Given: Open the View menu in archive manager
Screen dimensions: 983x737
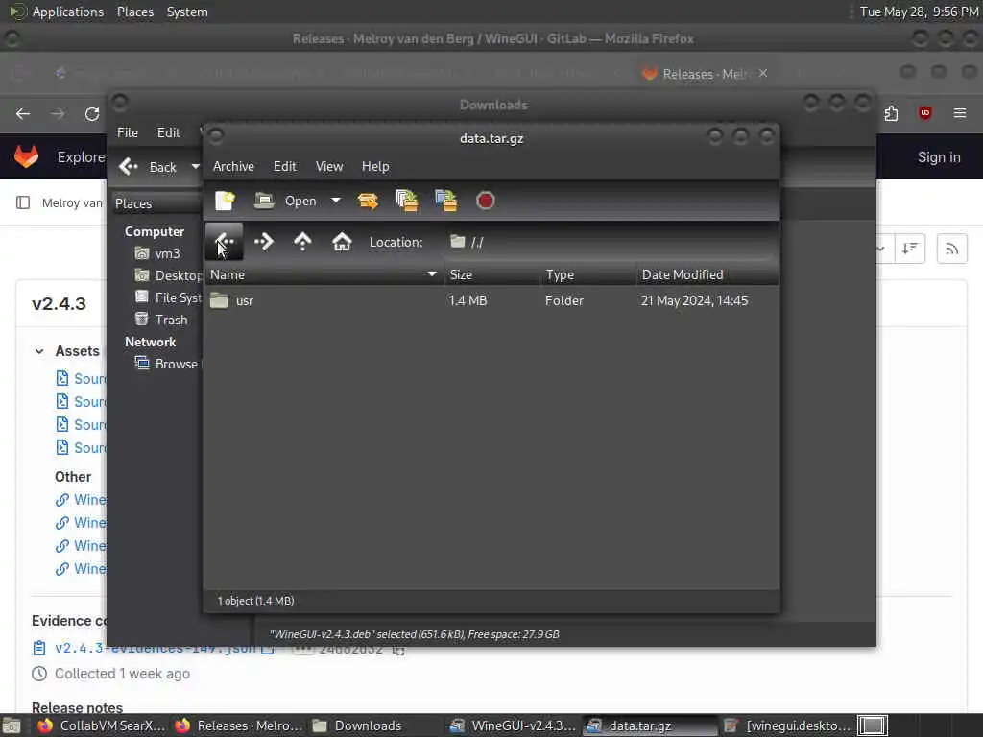Looking at the screenshot, I should click(x=329, y=167).
